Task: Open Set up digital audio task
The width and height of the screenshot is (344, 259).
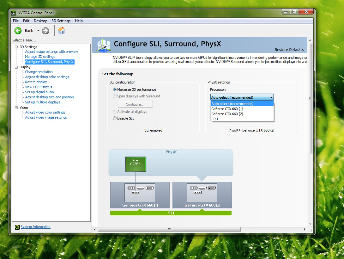Action: pos(39,92)
